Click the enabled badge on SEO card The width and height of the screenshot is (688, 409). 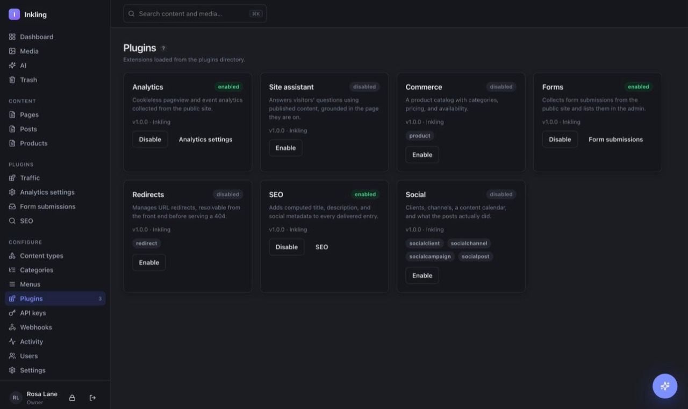365,195
